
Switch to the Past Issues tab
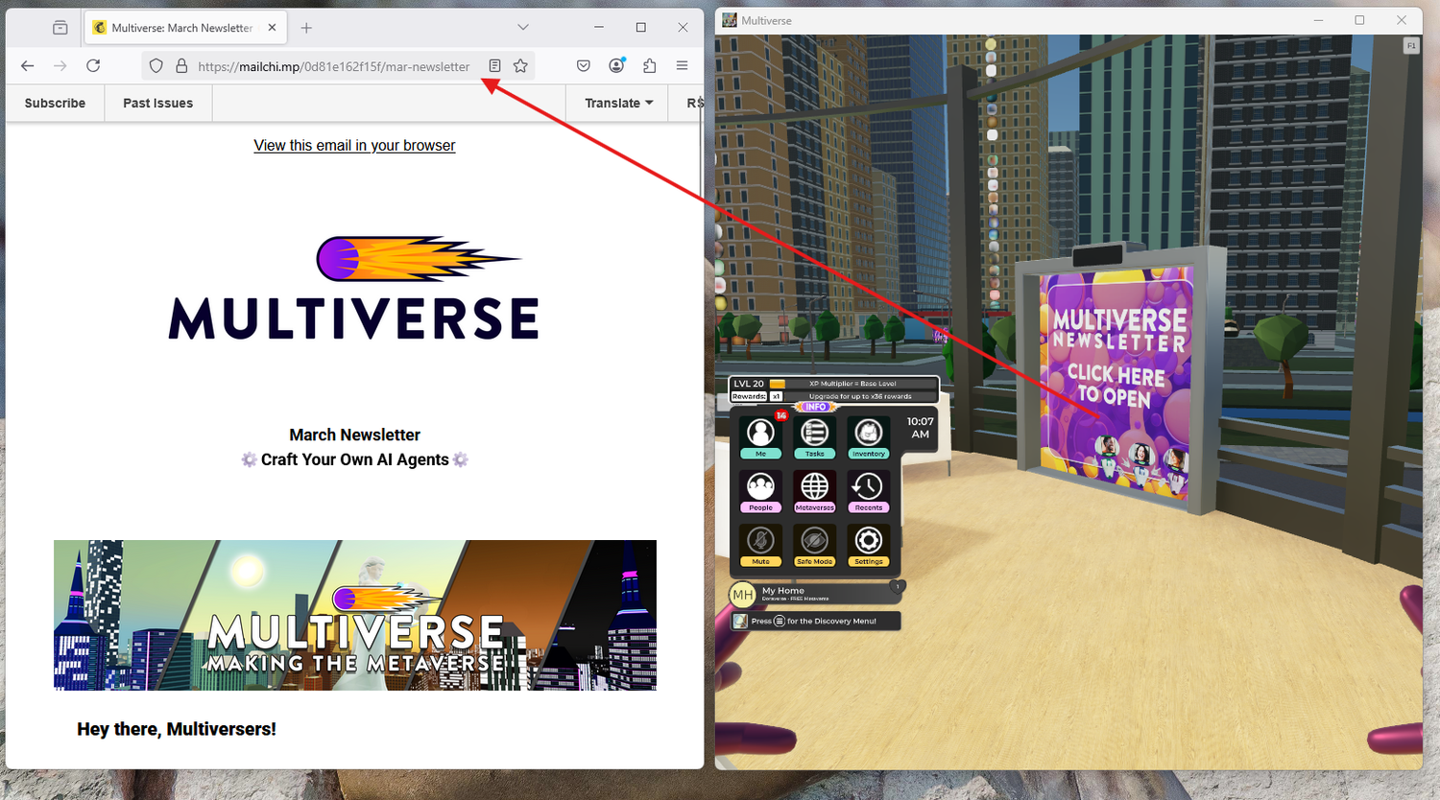click(x=157, y=103)
